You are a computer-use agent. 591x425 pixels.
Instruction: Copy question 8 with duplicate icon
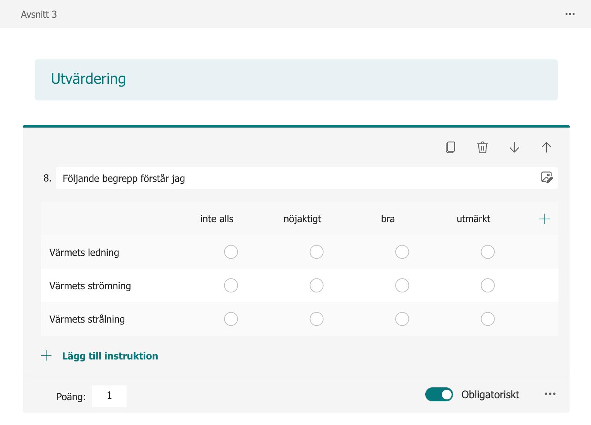tap(450, 147)
